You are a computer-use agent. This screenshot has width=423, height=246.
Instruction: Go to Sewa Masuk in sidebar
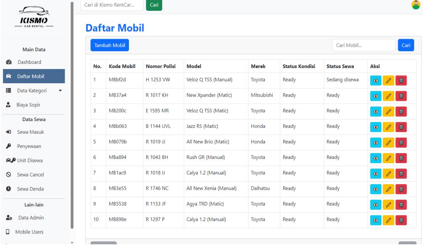[30, 132]
